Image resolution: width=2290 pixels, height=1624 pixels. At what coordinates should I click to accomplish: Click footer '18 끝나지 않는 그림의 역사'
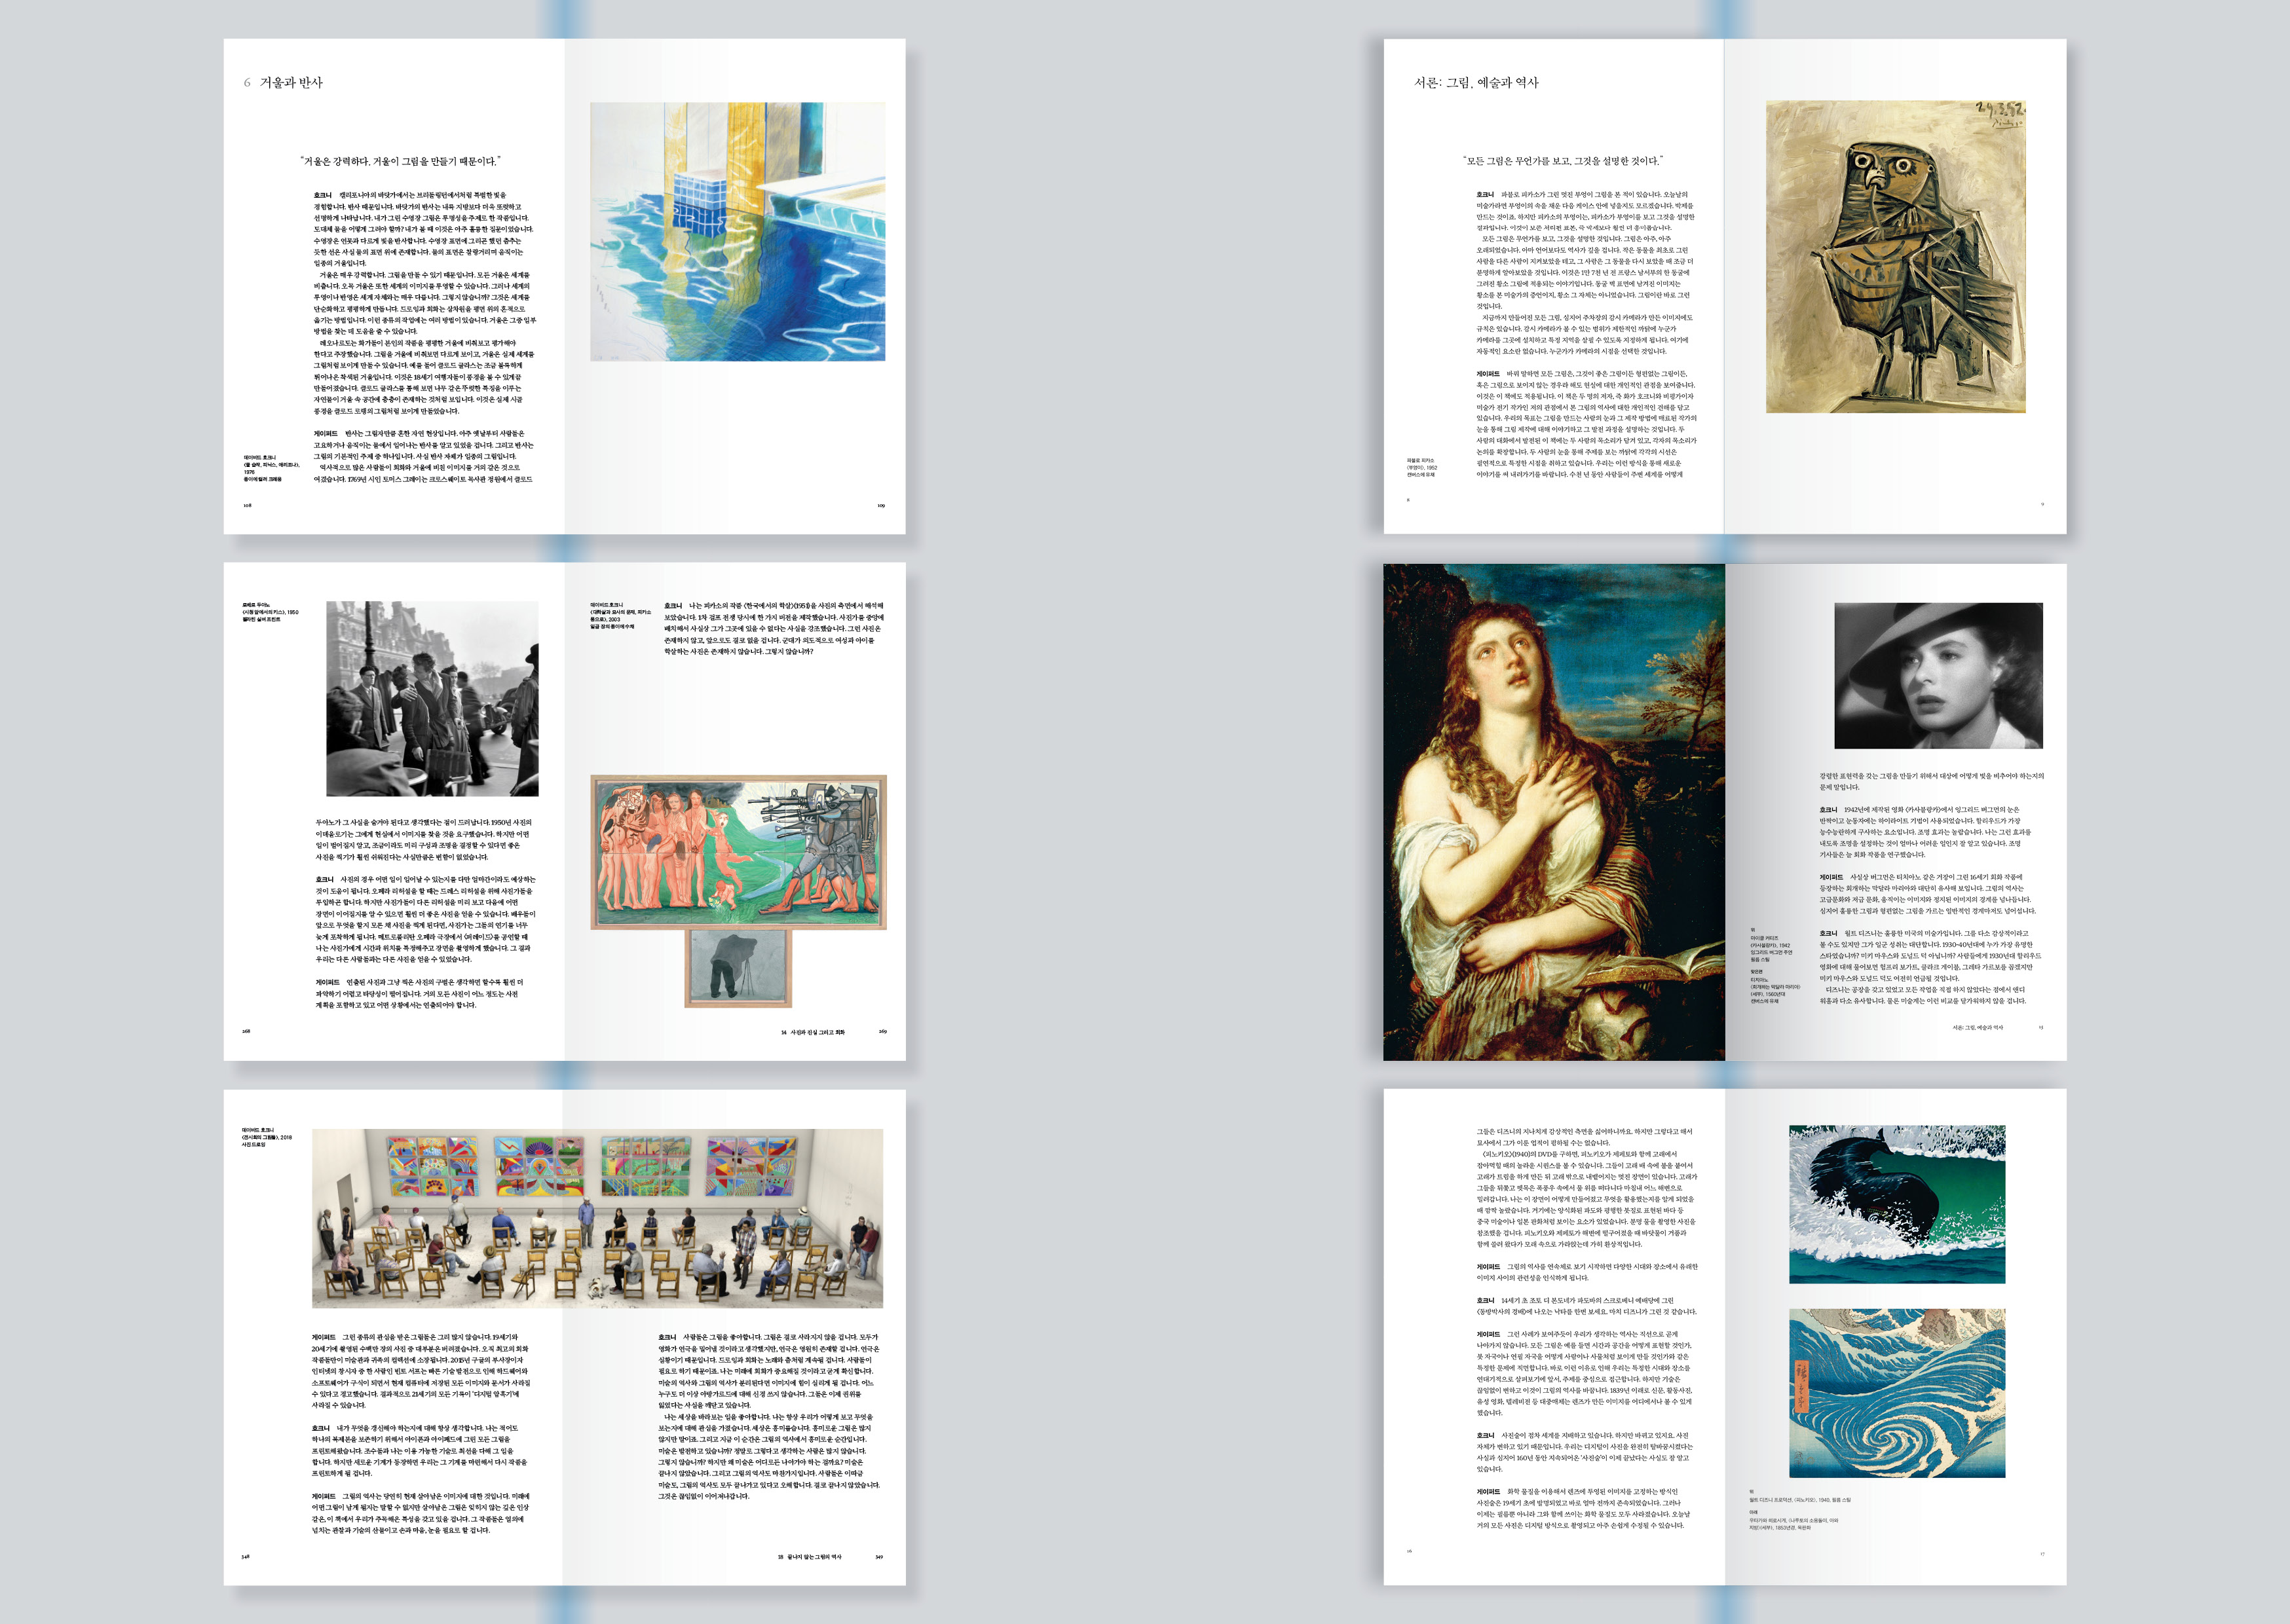click(809, 1557)
